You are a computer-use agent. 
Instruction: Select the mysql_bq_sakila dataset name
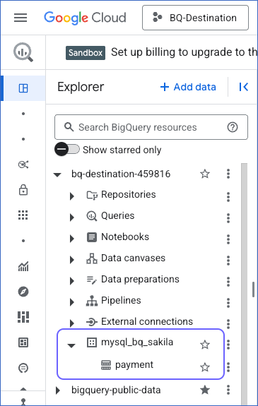coord(137,342)
